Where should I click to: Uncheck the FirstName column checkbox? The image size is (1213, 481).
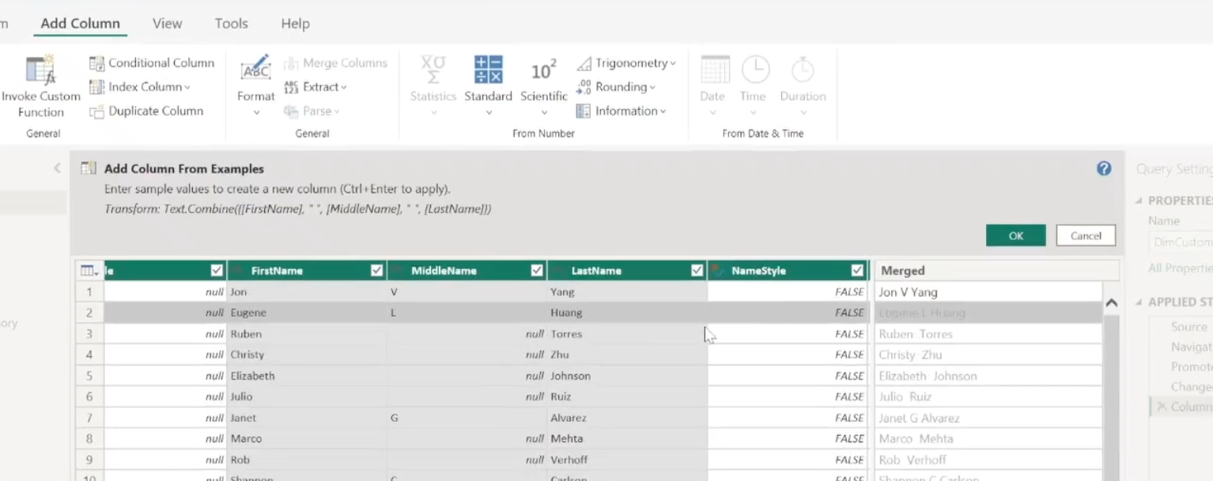[x=376, y=271]
